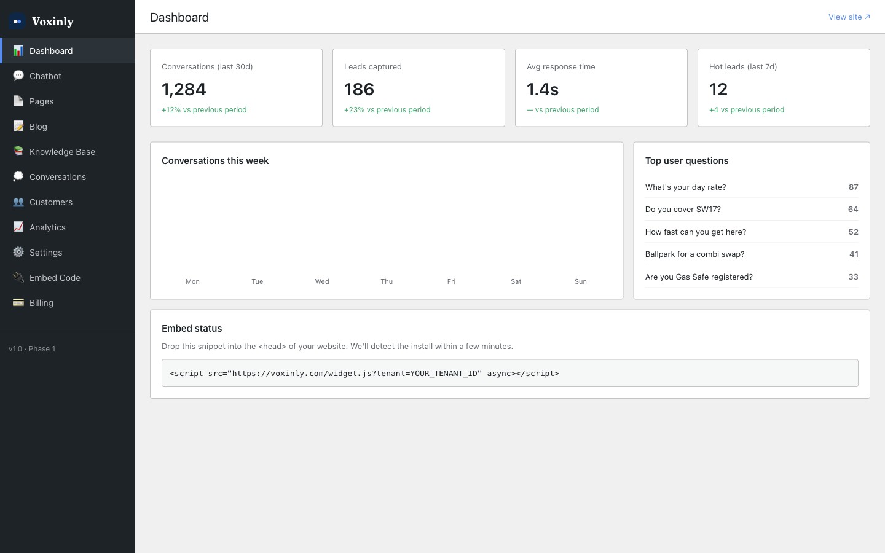This screenshot has width=885, height=553.
Task: Navigate to Blog
Action: point(68,127)
